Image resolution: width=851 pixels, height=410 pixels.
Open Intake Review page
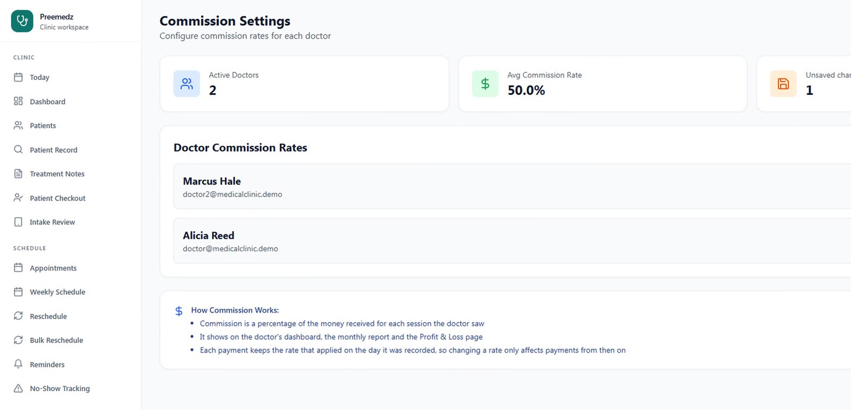[x=70, y=222]
